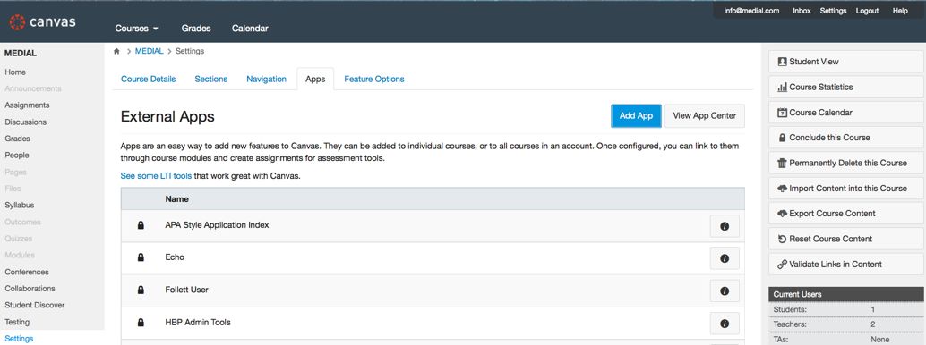Click the Canvas logo
Viewport: 926px width, 345px height.
click(x=42, y=22)
